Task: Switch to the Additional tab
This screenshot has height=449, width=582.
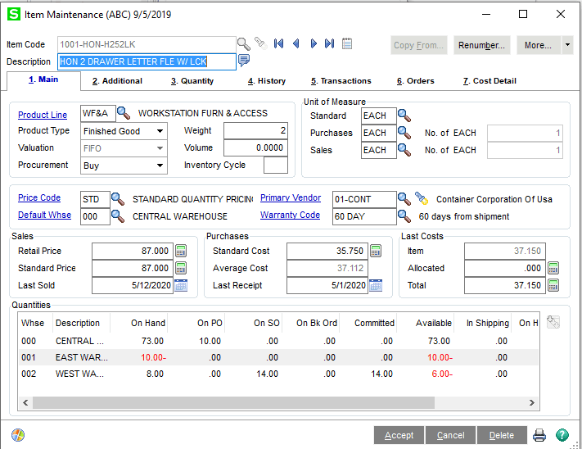Action: coord(117,81)
